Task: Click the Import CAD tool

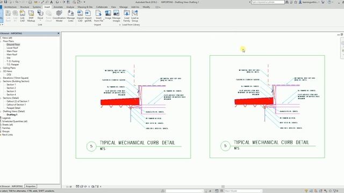Action: point(80,16)
